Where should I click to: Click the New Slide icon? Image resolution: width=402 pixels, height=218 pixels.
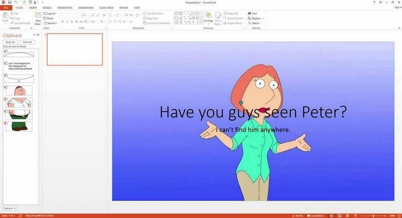[38, 15]
